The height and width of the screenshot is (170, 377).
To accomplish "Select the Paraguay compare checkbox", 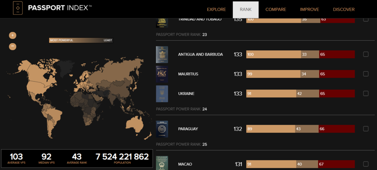I will 366,129.
